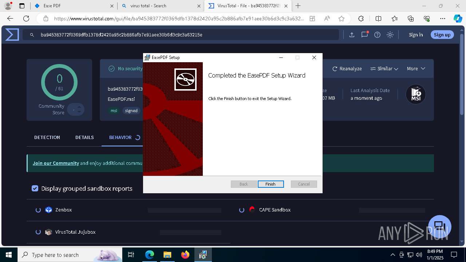Open the Windows Start menu
The image size is (466, 262).
point(8,255)
